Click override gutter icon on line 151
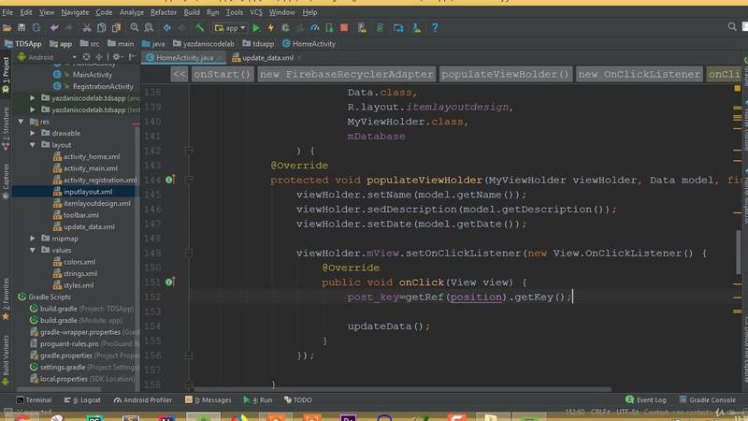 click(170, 283)
